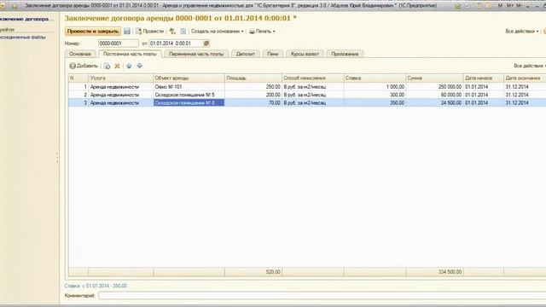Click the date field 01.01.2014 0:00:01
The image size is (546, 307).
coord(177,43)
